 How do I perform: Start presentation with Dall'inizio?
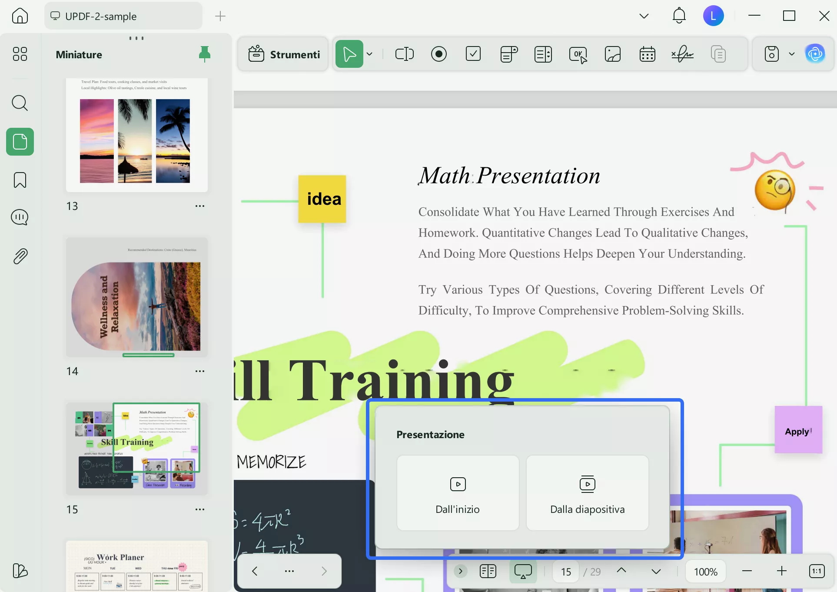[x=458, y=493]
